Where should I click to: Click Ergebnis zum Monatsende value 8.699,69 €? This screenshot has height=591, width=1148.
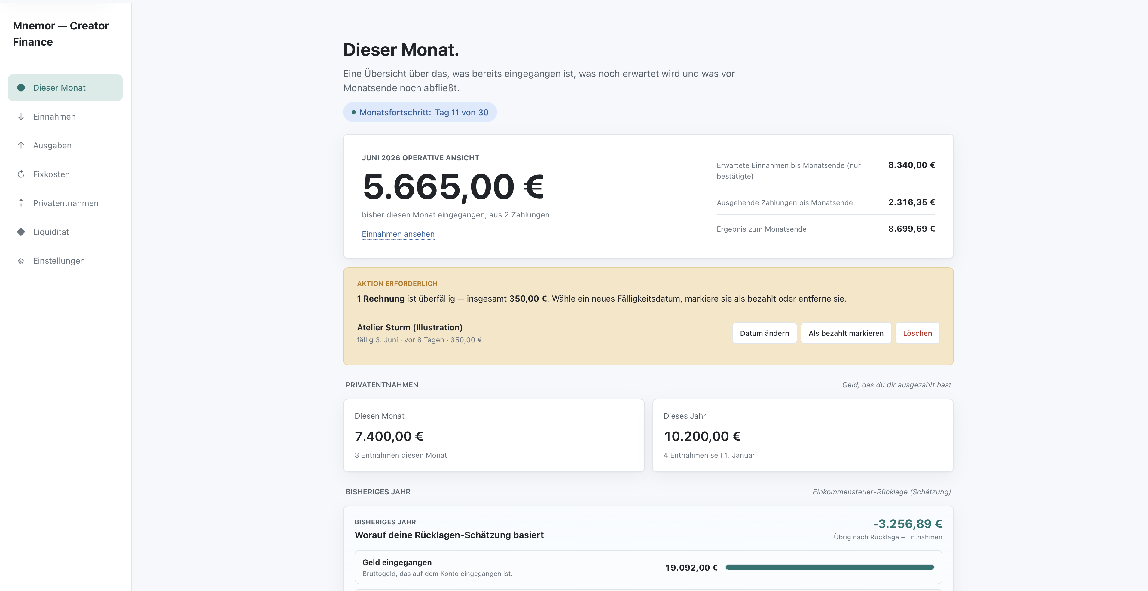pos(911,229)
